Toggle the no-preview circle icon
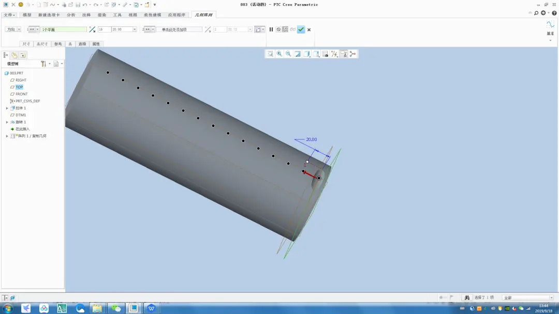 coord(278,29)
